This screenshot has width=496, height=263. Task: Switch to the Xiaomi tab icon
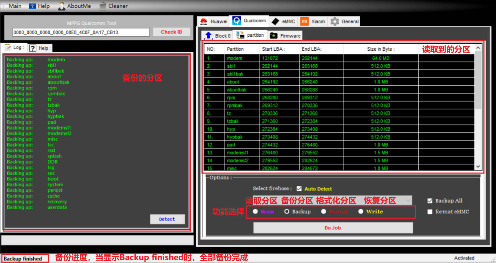(305, 22)
